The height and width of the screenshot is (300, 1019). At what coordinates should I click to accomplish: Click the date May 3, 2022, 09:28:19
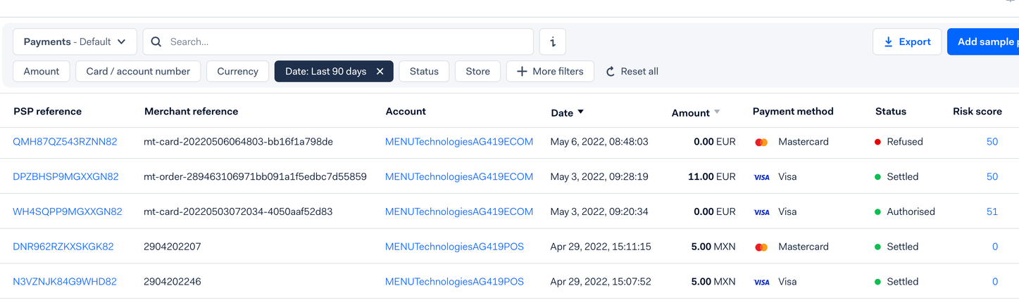599,176
